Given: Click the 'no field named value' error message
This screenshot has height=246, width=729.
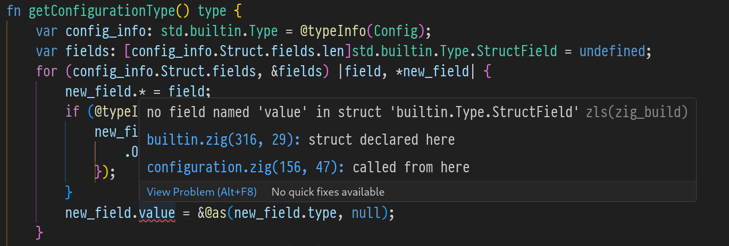Looking at the screenshot, I should pyautogui.click(x=362, y=112).
